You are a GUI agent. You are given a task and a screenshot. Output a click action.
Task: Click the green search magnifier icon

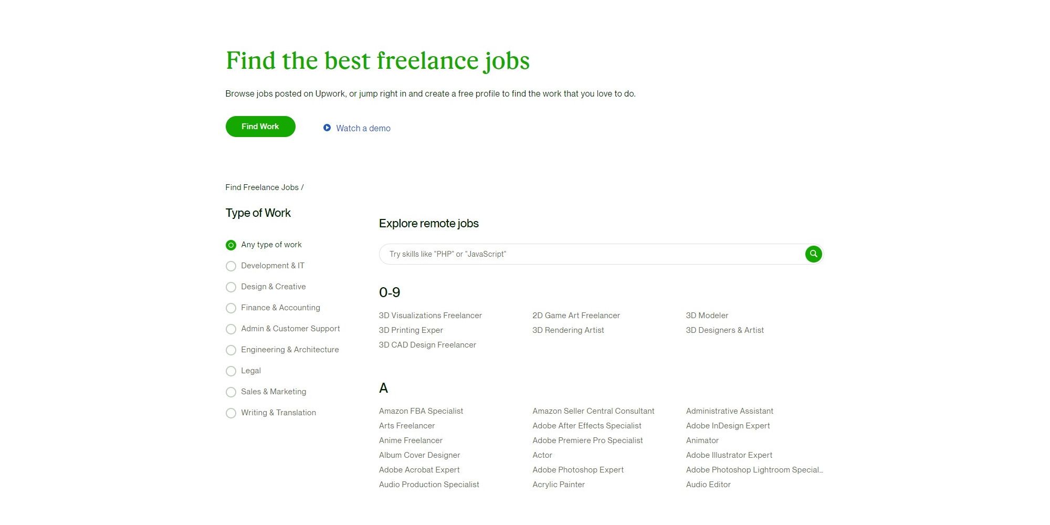[813, 254]
